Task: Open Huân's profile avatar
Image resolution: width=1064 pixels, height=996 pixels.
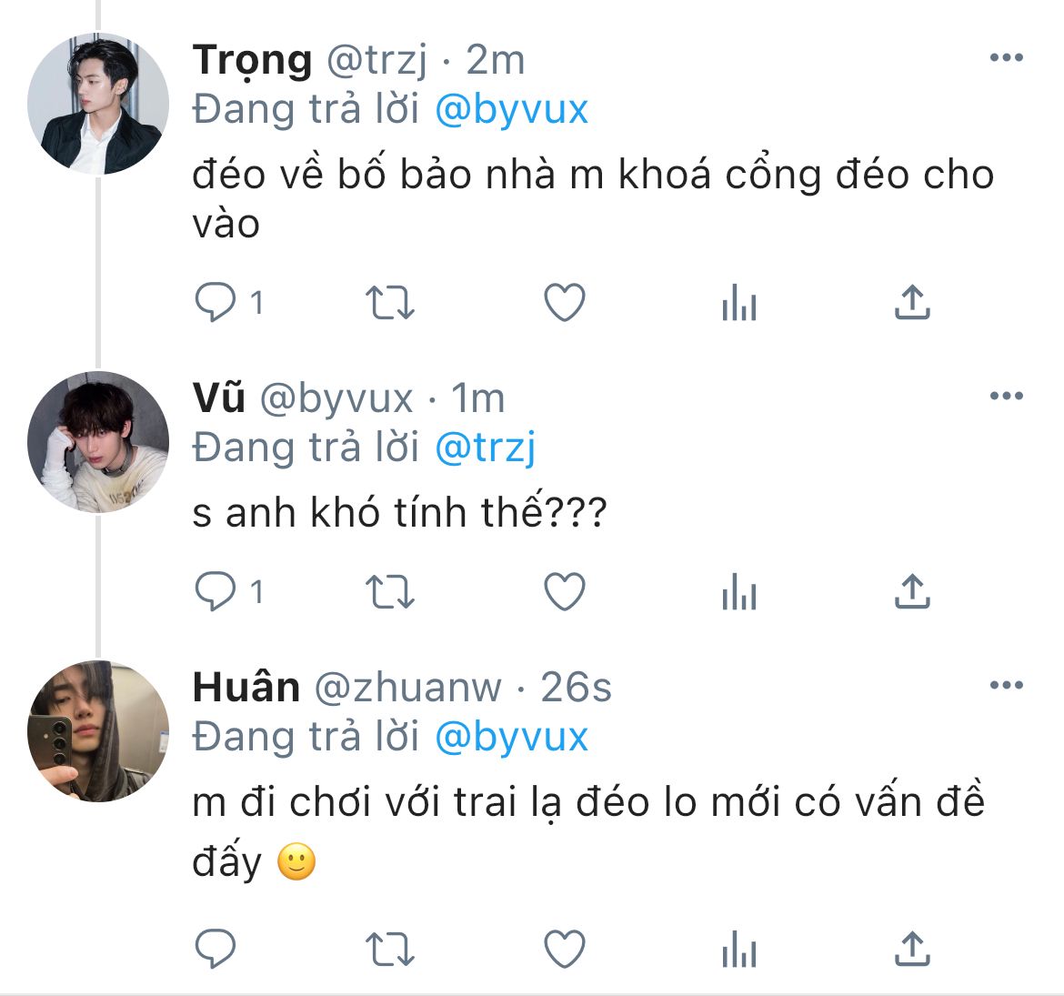Action: pyautogui.click(x=98, y=731)
